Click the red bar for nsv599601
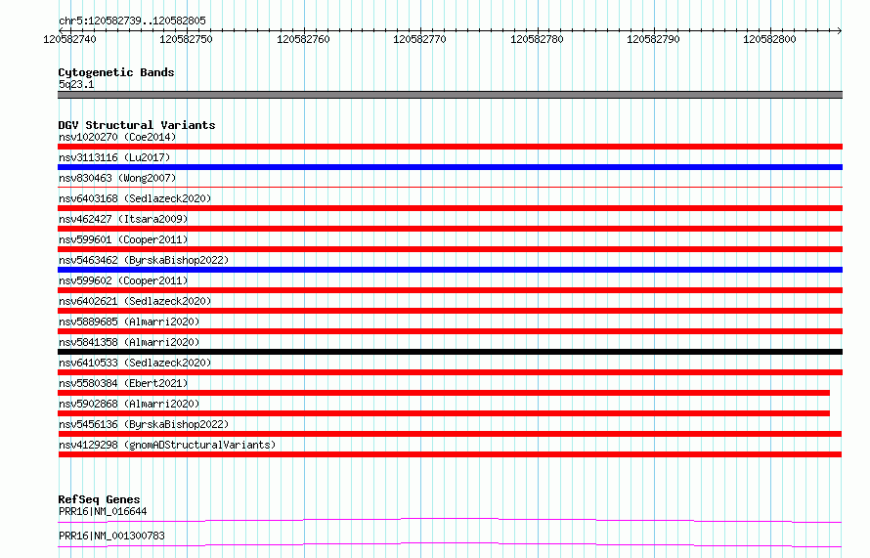 click(x=450, y=249)
